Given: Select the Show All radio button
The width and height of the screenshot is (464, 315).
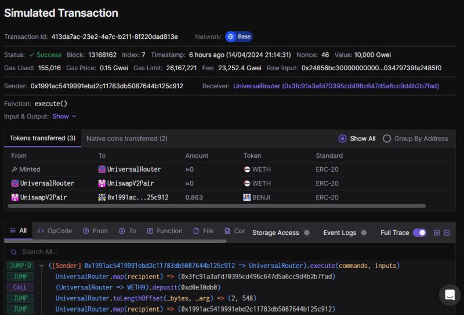Looking at the screenshot, I should [x=342, y=139].
